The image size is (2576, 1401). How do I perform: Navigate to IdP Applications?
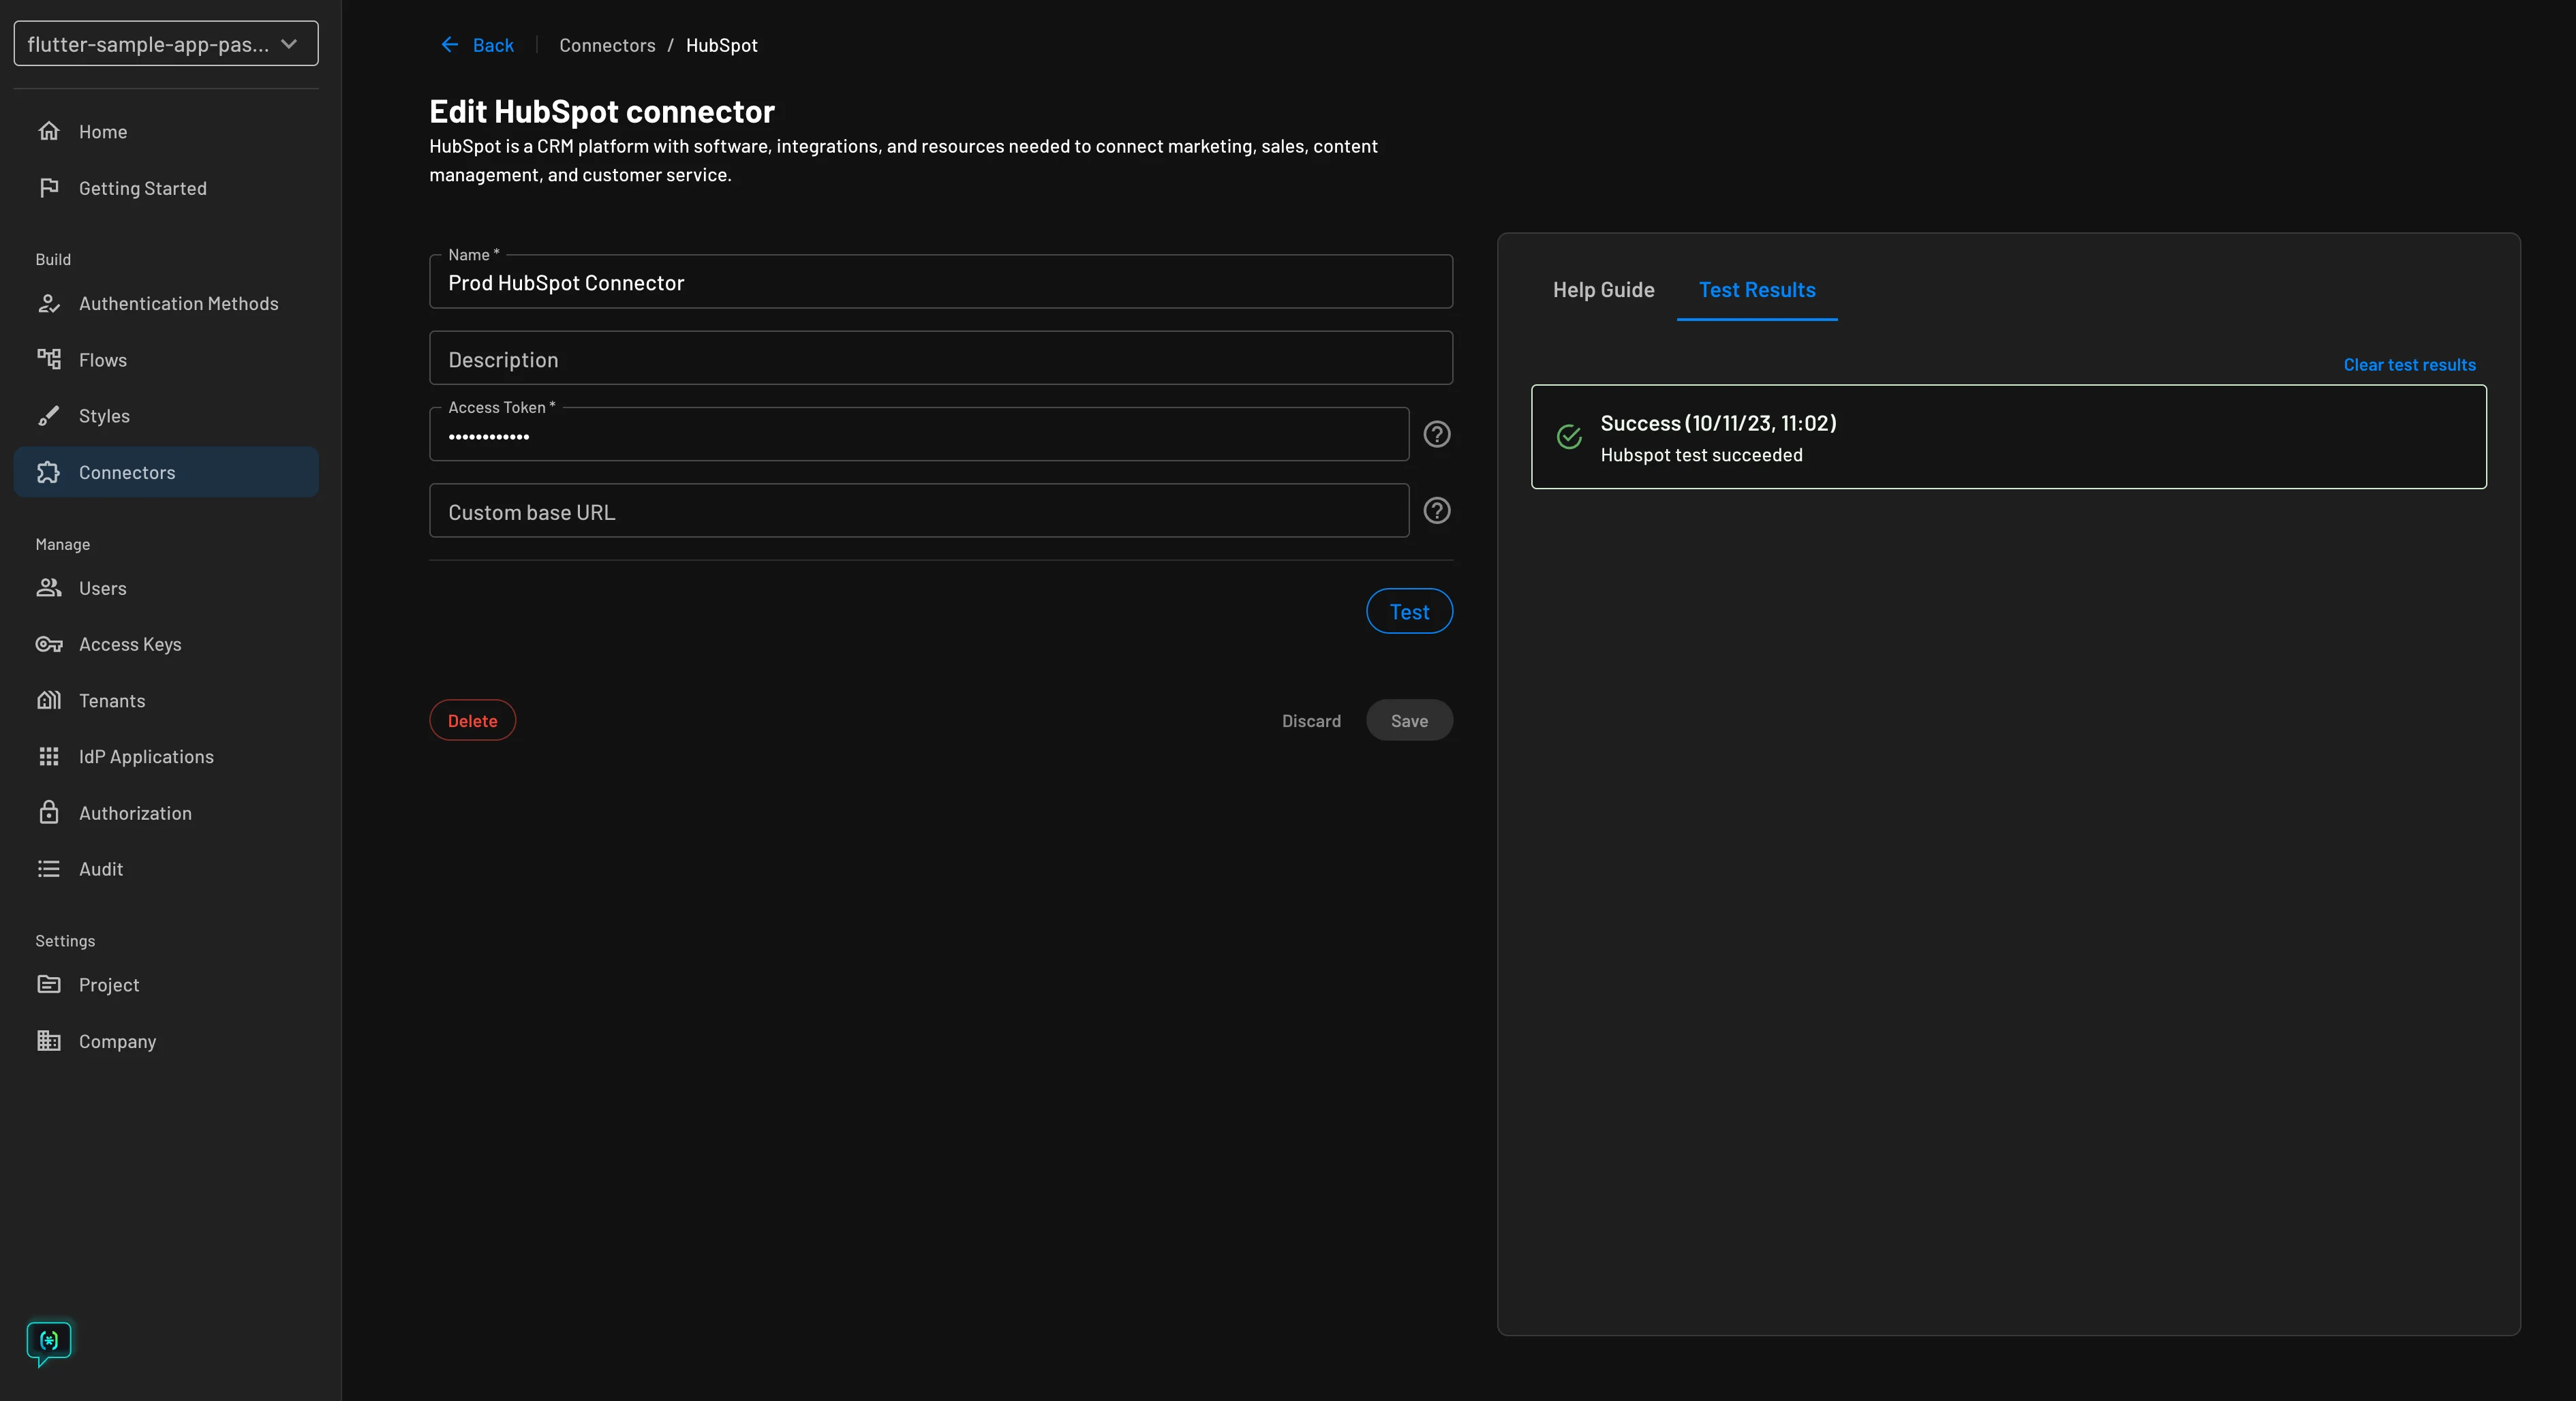pyautogui.click(x=166, y=757)
